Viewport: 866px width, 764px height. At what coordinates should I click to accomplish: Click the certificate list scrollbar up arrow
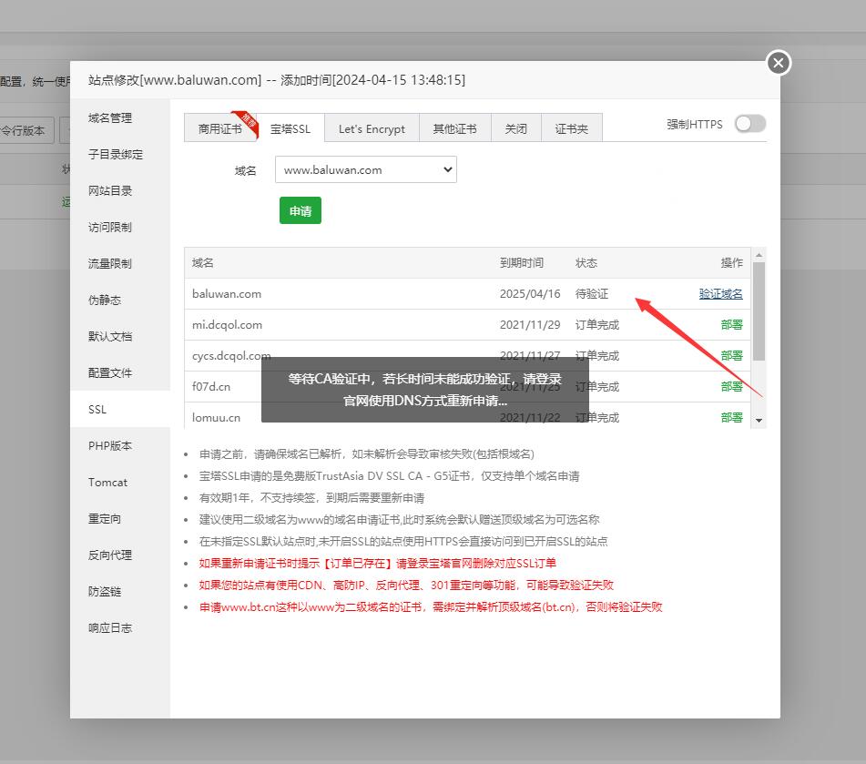[759, 255]
